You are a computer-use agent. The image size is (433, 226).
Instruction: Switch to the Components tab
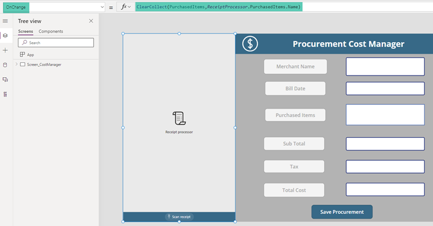(x=51, y=31)
